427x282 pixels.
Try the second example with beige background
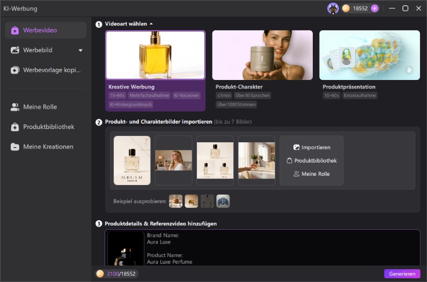192,202
